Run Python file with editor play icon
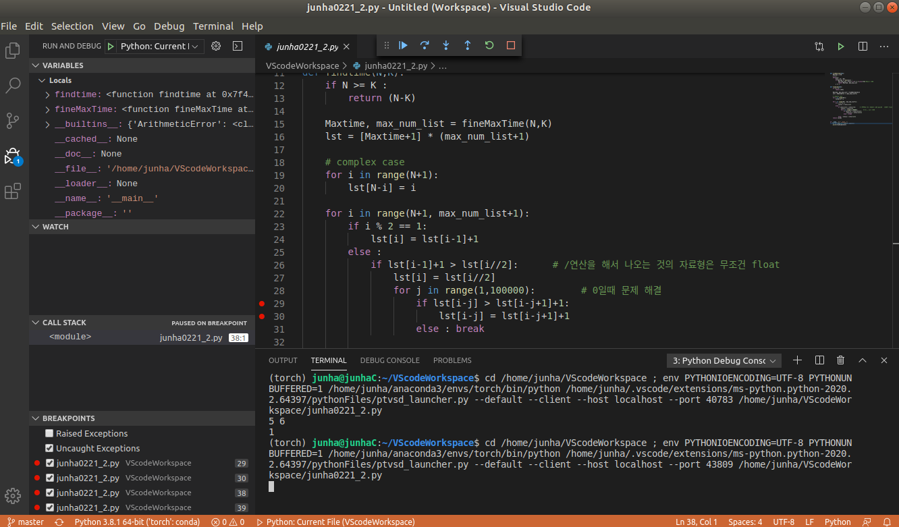 841,47
